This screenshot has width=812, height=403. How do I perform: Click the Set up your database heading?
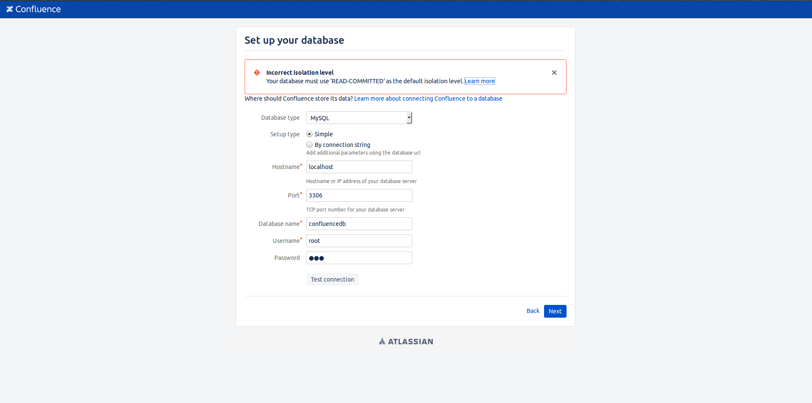tap(294, 40)
